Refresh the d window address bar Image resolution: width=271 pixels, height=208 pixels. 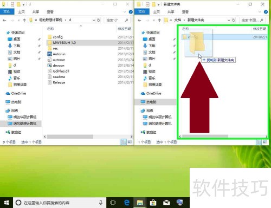tap(99, 20)
